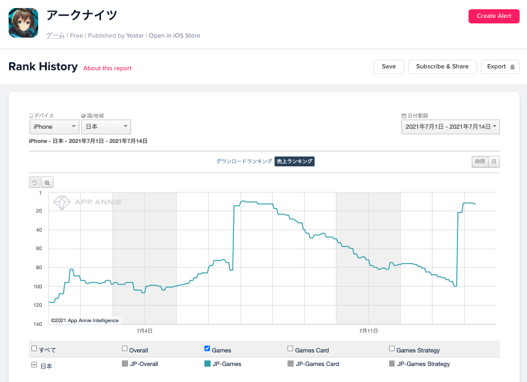The width and height of the screenshot is (527, 382).
Task: Toggle the すべて checkbox
Action: coord(34,348)
